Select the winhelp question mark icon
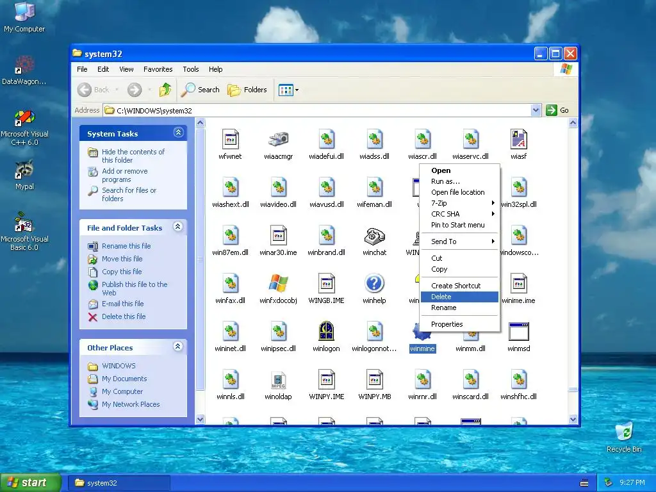The height and width of the screenshot is (492, 656). (374, 284)
